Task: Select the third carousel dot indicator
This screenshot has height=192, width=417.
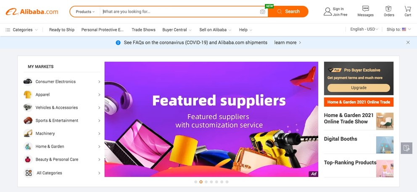Action: (x=206, y=182)
